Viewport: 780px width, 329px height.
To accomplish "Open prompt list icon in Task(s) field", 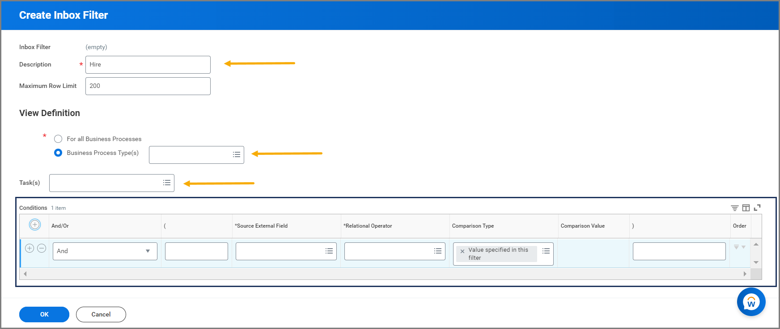I will (x=167, y=183).
